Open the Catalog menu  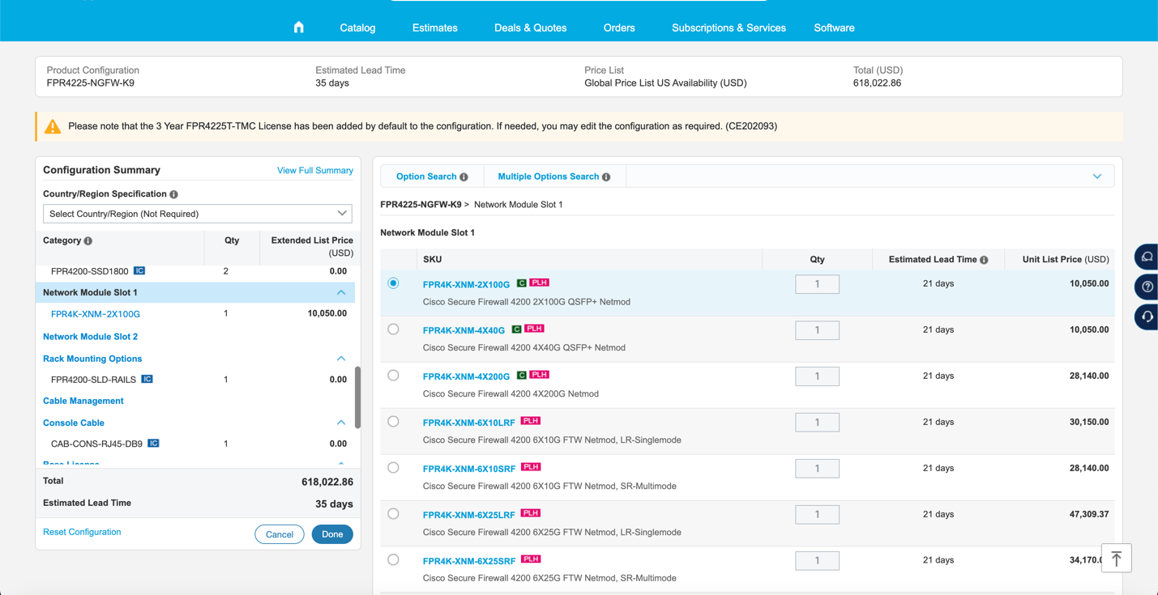[357, 28]
